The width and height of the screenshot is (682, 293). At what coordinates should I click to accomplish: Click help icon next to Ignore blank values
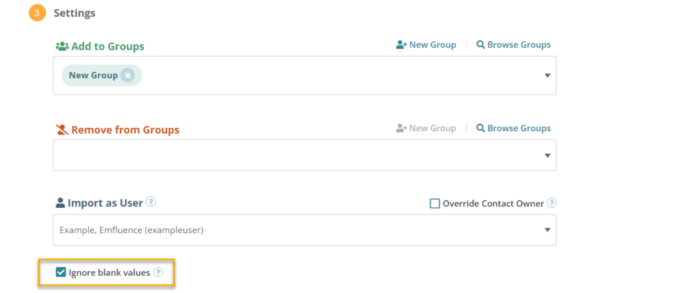[158, 272]
